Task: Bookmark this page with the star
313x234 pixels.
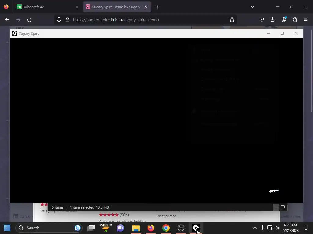Action: pyautogui.click(x=232, y=20)
